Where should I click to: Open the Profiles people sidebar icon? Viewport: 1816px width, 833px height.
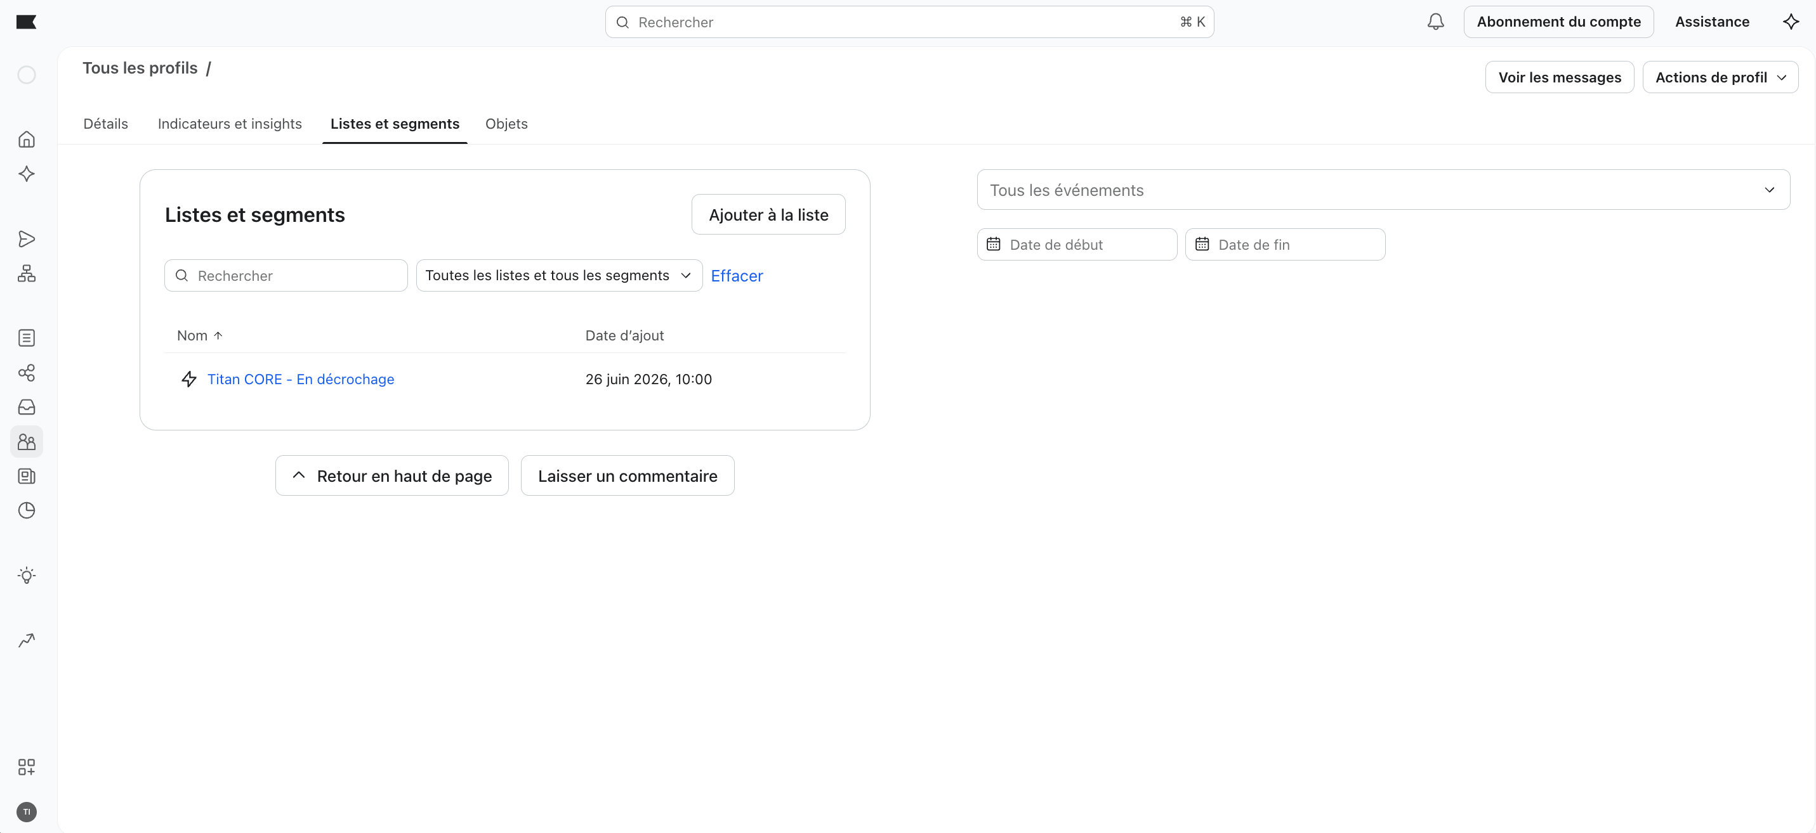(27, 441)
